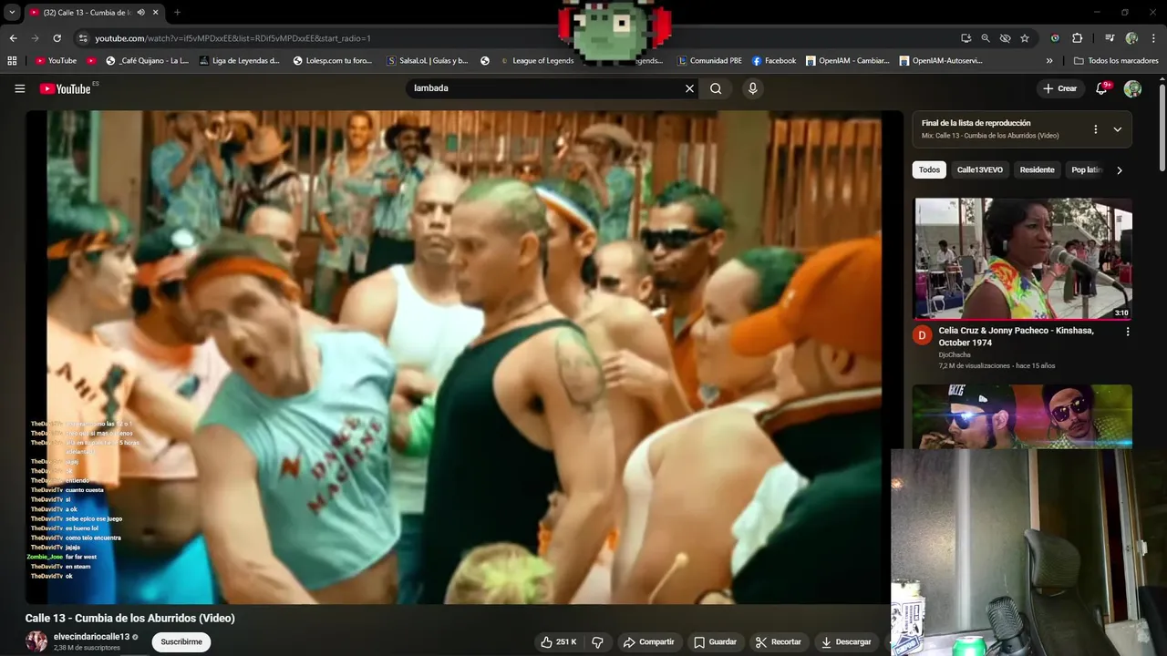
Task: Open the Crear menu
Action: (x=1059, y=88)
